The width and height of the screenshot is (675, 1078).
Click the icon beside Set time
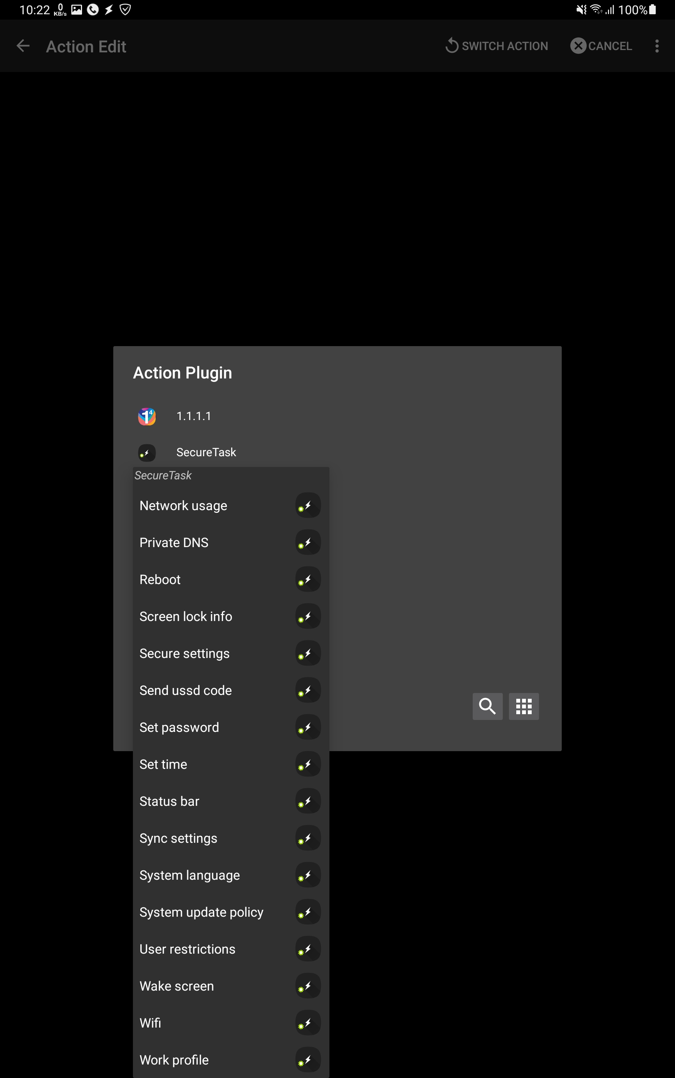(x=308, y=765)
